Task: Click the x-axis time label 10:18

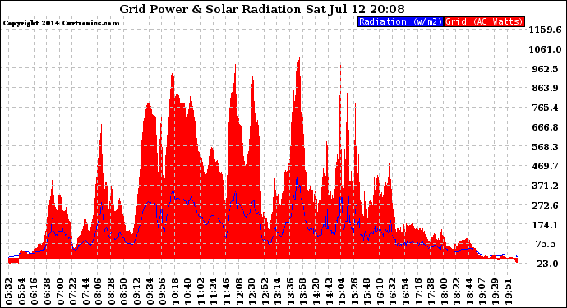Action: (174, 291)
